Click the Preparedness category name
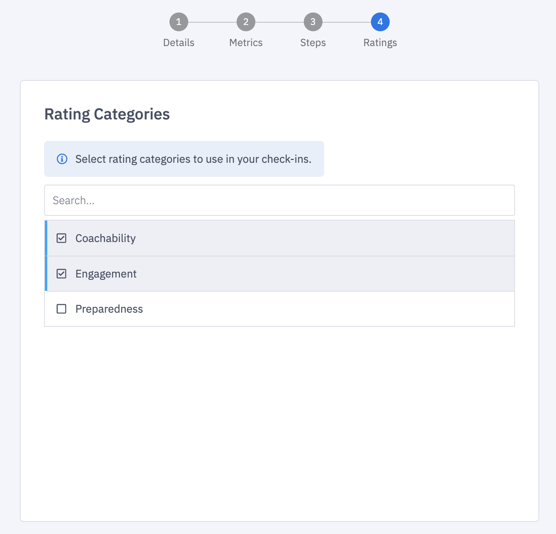The height and width of the screenshot is (534, 556). click(x=109, y=309)
